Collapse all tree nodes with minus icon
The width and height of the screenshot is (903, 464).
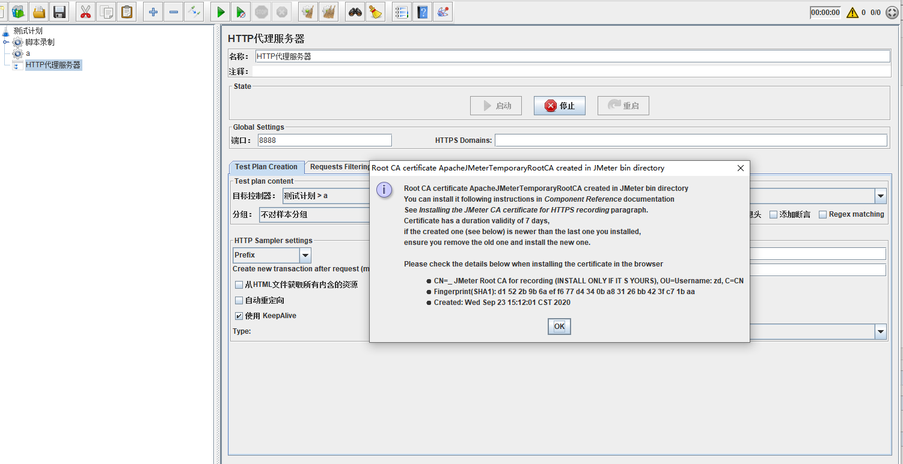(174, 11)
